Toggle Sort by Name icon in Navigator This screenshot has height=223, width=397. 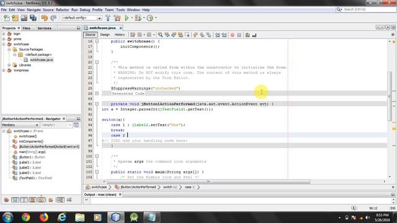pos(60,200)
